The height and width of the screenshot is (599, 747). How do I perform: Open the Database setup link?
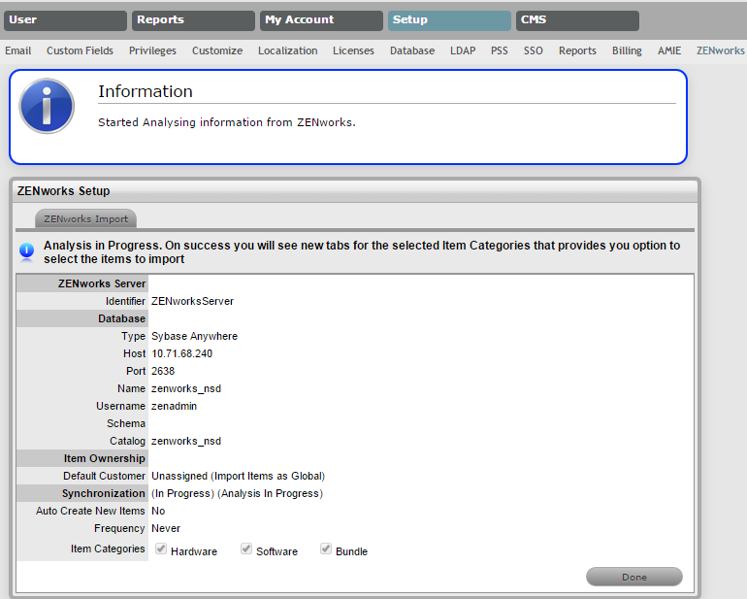(412, 50)
